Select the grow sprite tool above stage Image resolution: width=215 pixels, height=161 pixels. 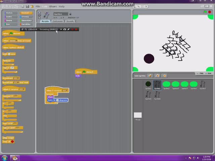(x=142, y=6)
